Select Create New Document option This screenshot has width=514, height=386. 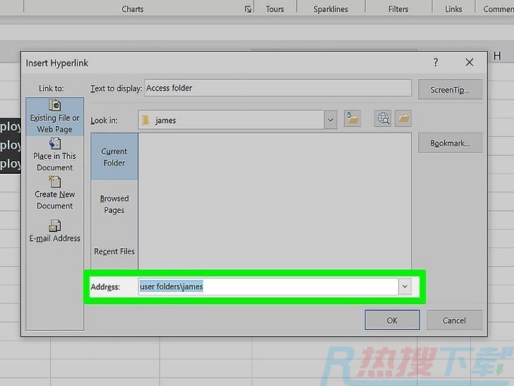[55, 193]
